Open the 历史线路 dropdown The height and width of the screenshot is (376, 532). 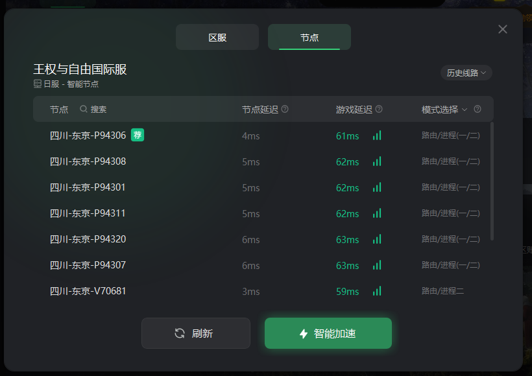coord(466,73)
